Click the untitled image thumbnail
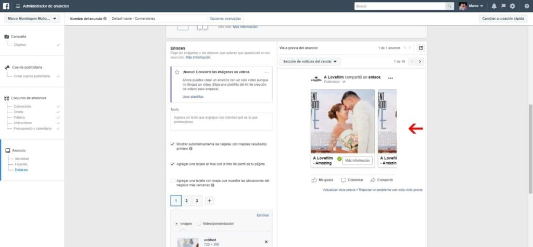The height and width of the screenshot is (247, 533). point(188,242)
